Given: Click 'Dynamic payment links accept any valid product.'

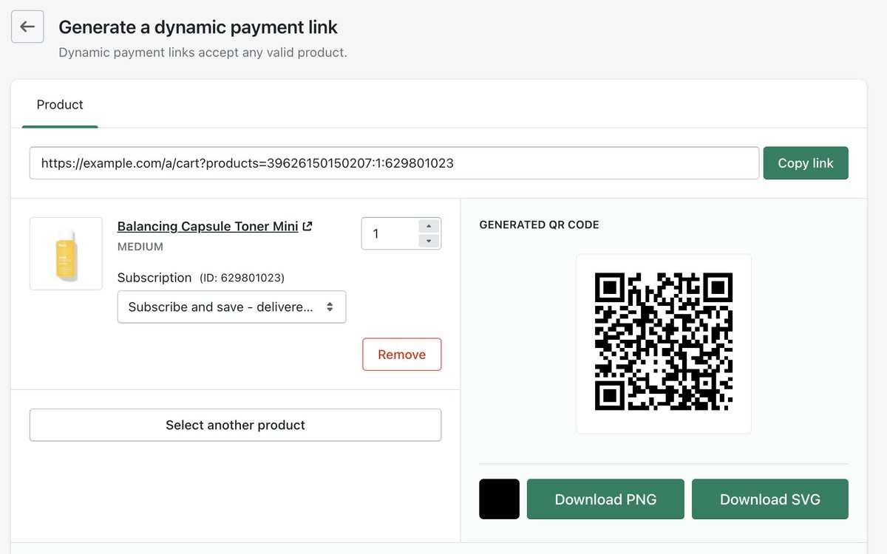Looking at the screenshot, I should click(203, 52).
